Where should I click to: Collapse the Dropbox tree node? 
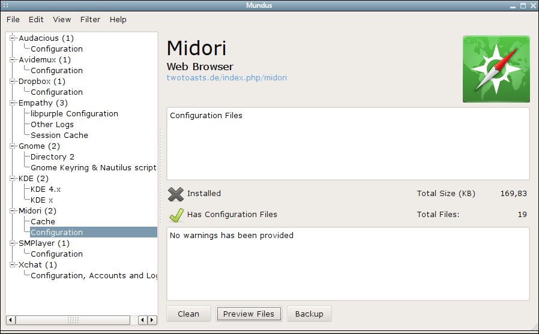click(x=13, y=82)
